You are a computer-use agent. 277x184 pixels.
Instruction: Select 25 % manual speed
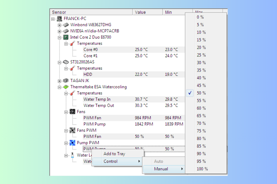[206, 55]
